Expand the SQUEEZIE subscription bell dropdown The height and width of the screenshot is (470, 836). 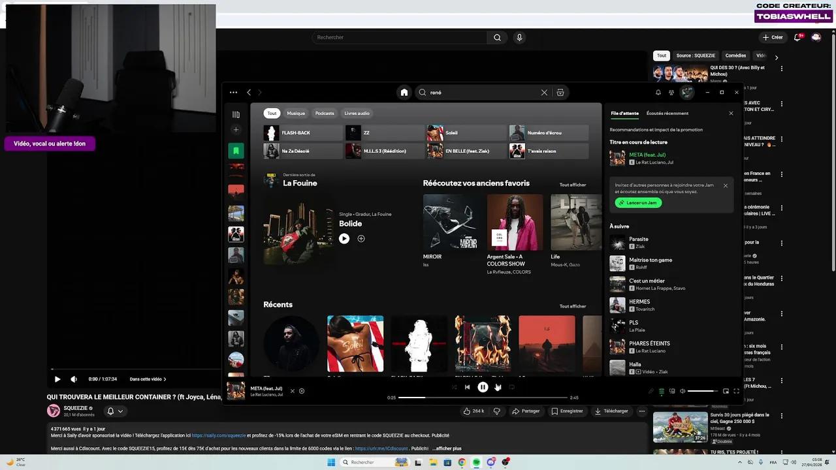click(115, 411)
